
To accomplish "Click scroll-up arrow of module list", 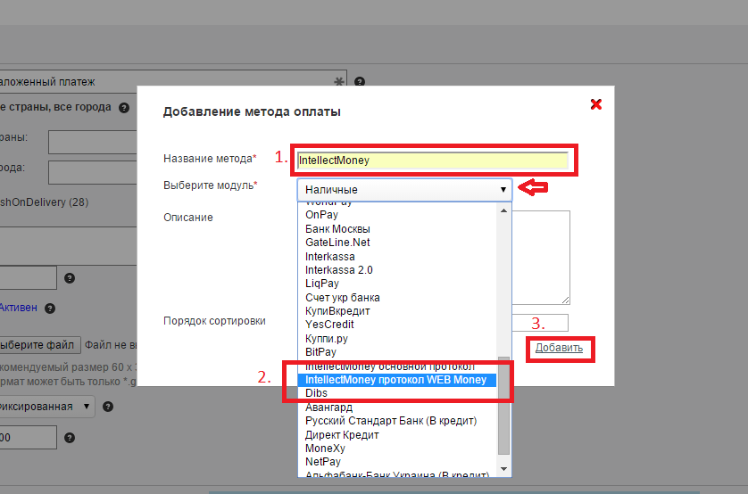I will [503, 210].
